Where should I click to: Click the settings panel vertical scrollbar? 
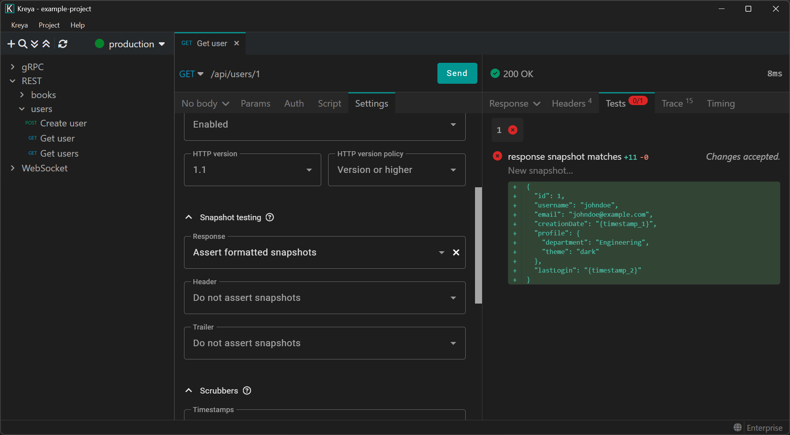[x=478, y=245]
